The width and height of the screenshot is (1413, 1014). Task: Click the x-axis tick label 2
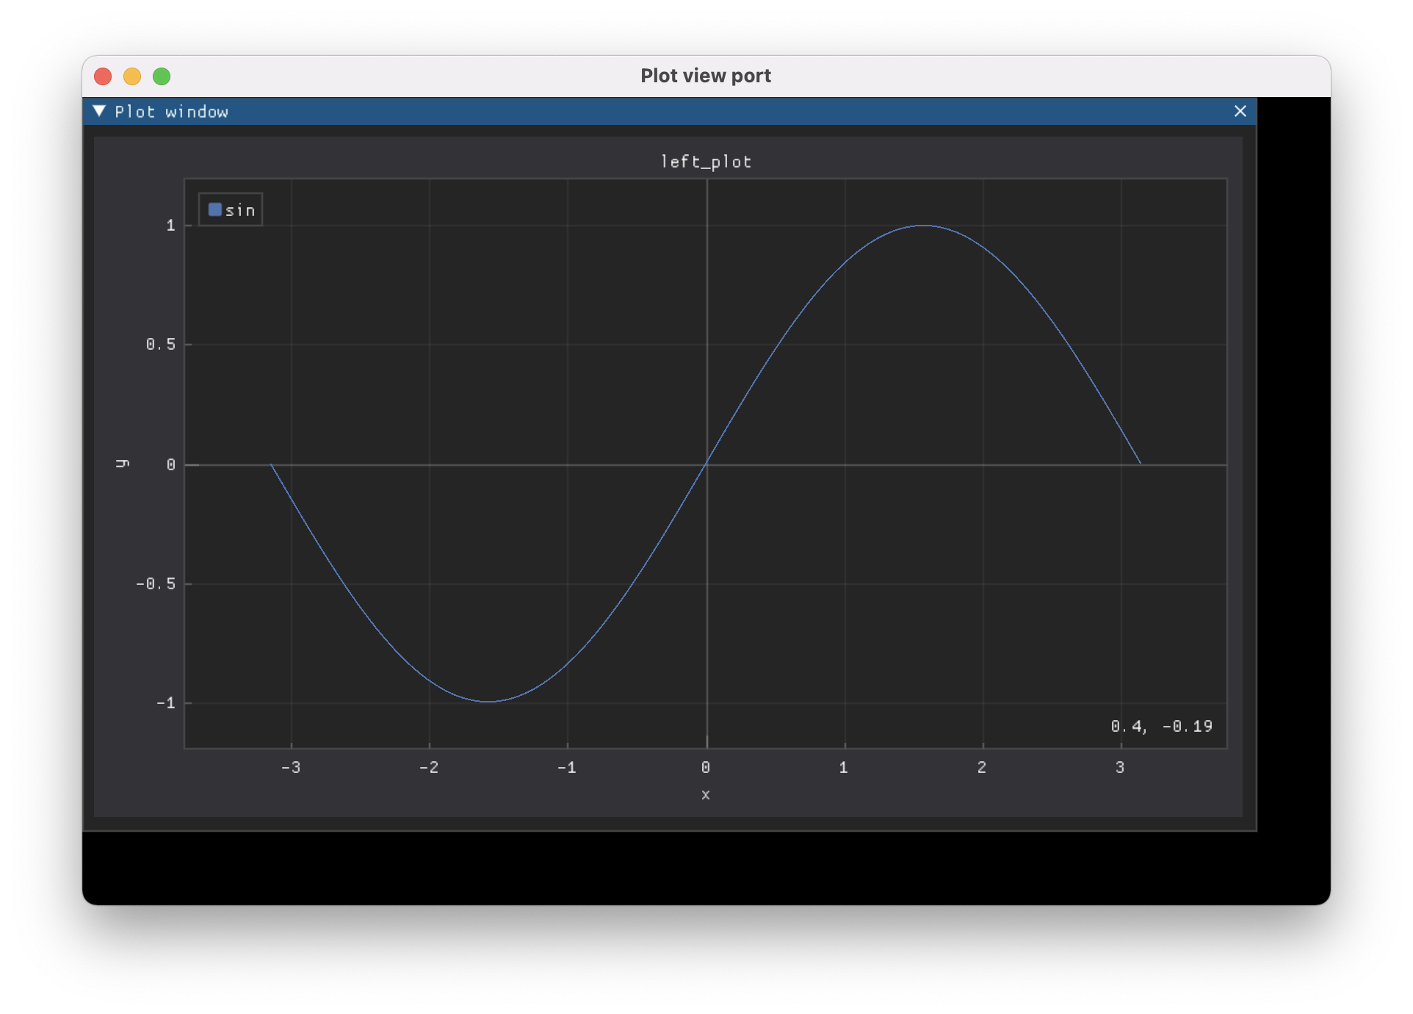981,767
